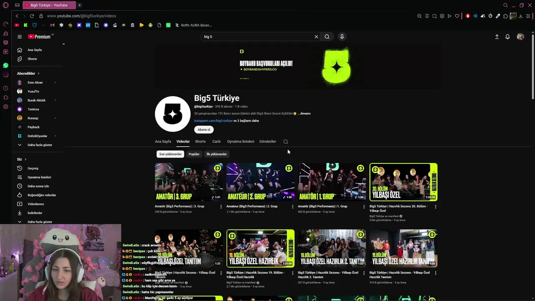535x301 pixels.
Task: Open the Amateur 2. Grup video thumbnail
Action: [260, 182]
